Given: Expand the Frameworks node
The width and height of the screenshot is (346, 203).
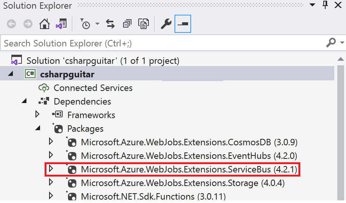Looking at the screenshot, I should click(37, 114).
